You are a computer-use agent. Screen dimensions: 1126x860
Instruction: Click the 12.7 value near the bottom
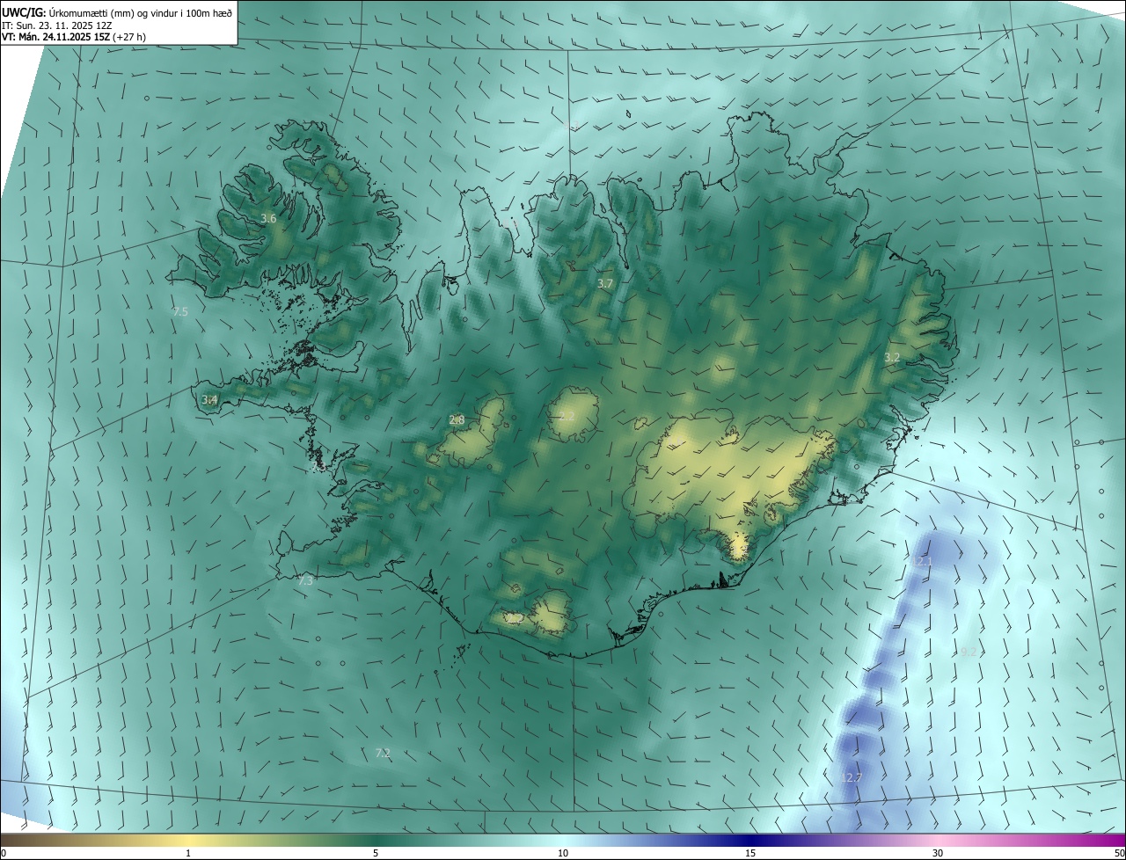[x=851, y=777]
